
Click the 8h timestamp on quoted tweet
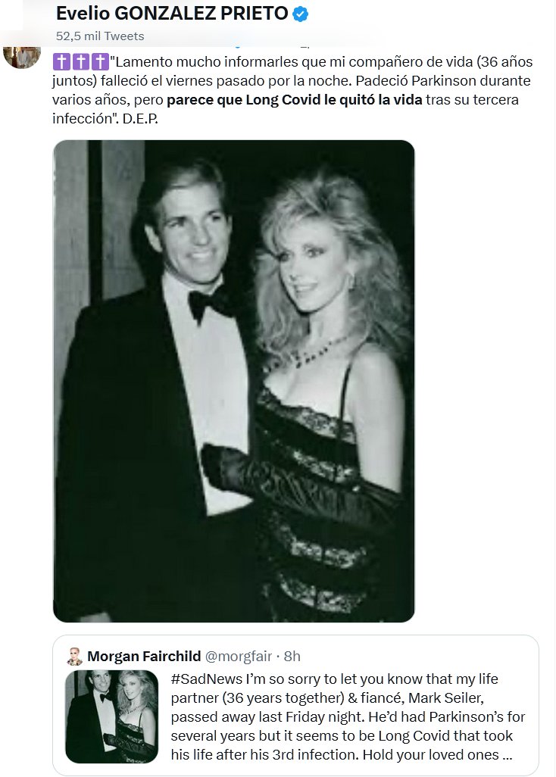coord(292,656)
